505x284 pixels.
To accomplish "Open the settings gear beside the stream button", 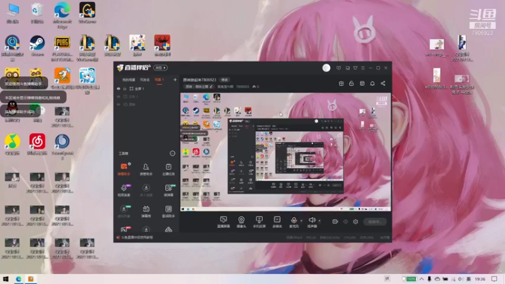I will pos(355,222).
